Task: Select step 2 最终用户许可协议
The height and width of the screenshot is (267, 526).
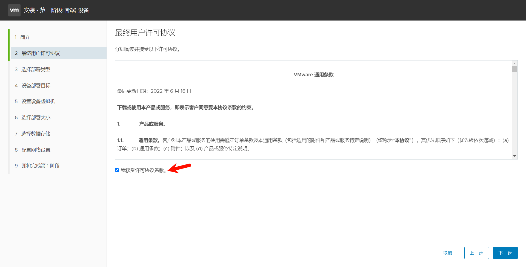Action: pyautogui.click(x=59, y=53)
